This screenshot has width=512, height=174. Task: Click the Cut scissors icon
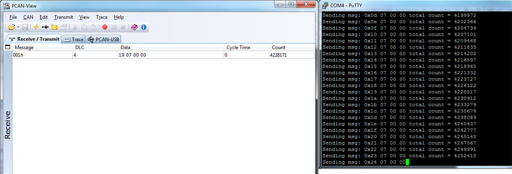click(x=75, y=27)
